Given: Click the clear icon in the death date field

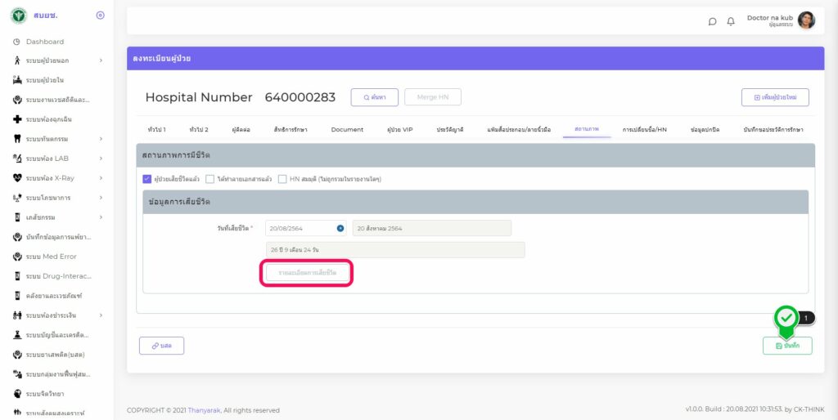Looking at the screenshot, I should click(x=340, y=228).
